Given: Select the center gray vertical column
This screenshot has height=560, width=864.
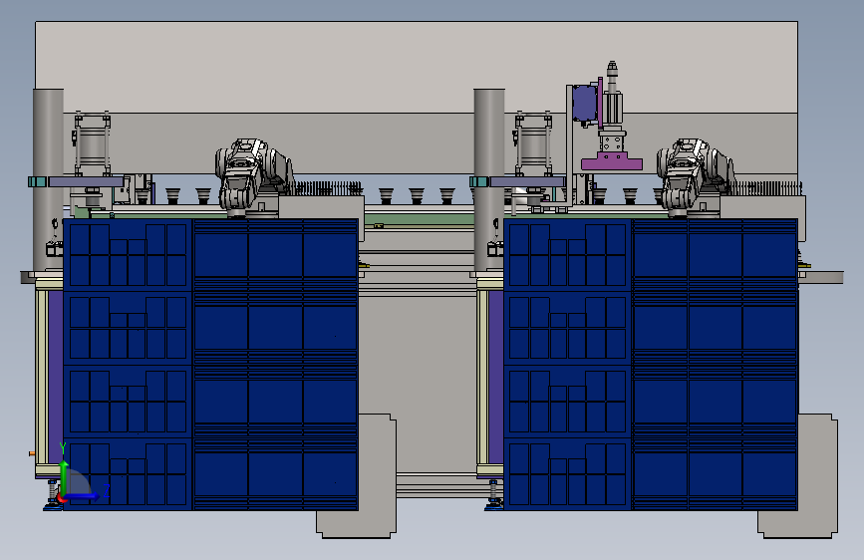Looking at the screenshot, I should 488,179.
